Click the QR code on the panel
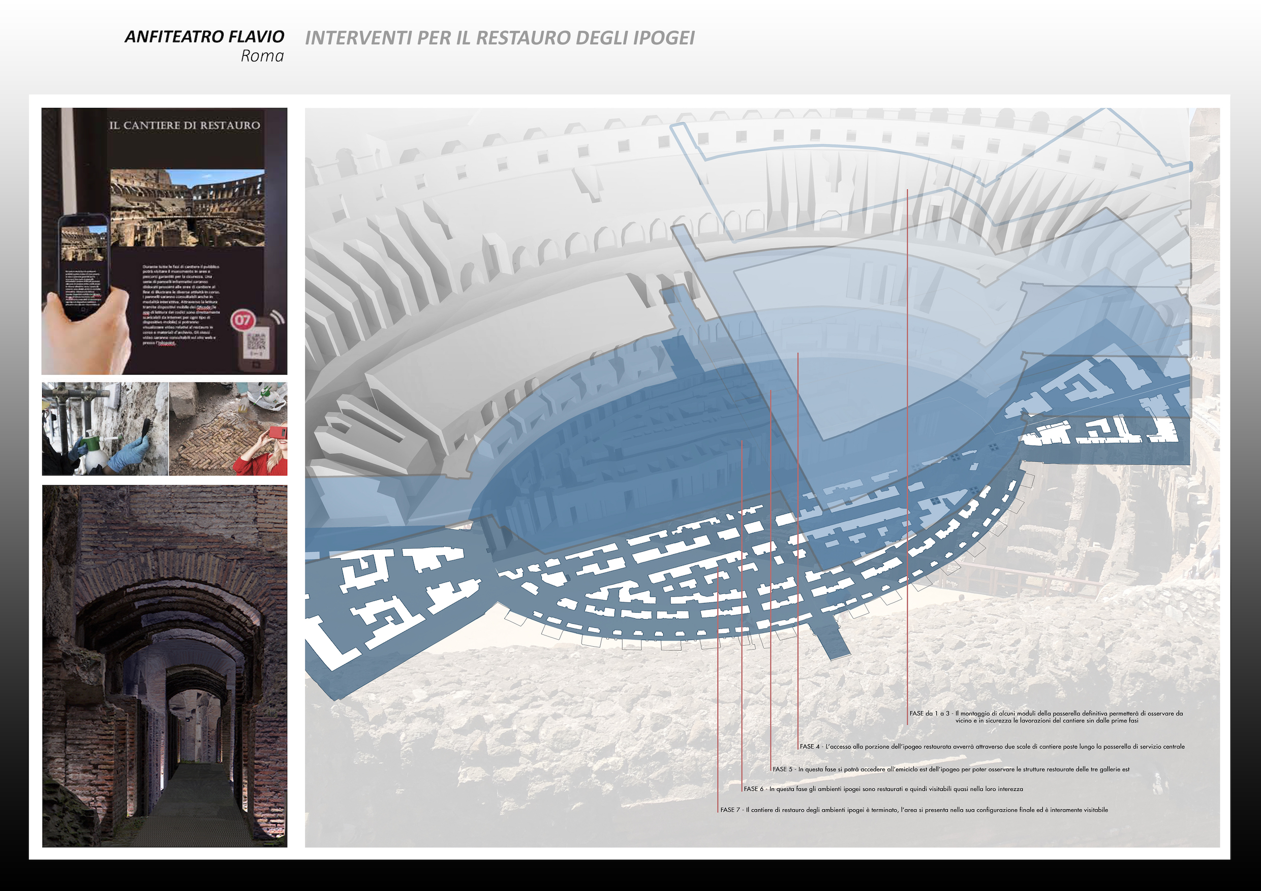Viewport: 1261px width, 891px height. pos(257,341)
